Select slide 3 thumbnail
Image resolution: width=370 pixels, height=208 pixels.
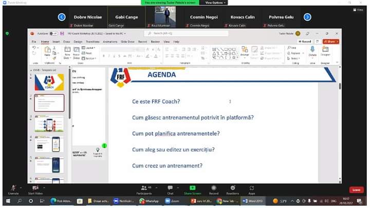[49, 124]
